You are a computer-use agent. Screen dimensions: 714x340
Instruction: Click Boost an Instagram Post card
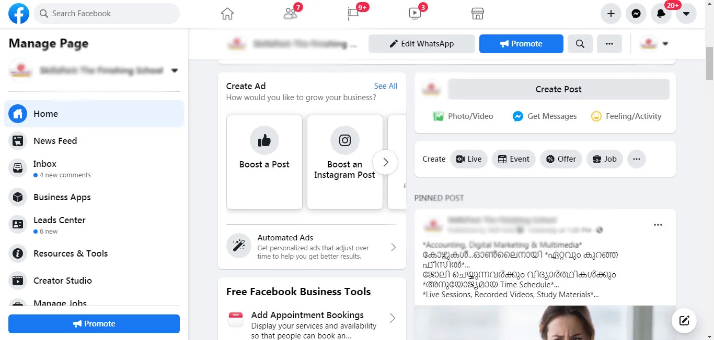tap(344, 162)
